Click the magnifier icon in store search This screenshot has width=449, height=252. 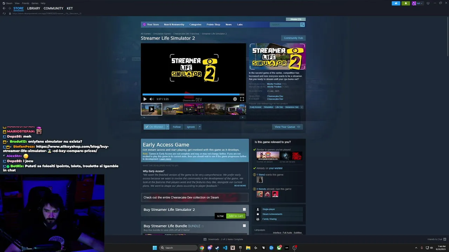[302, 24]
